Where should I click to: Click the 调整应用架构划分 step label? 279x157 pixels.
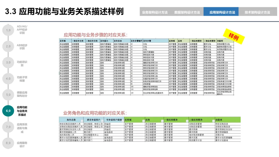tap(22, 94)
